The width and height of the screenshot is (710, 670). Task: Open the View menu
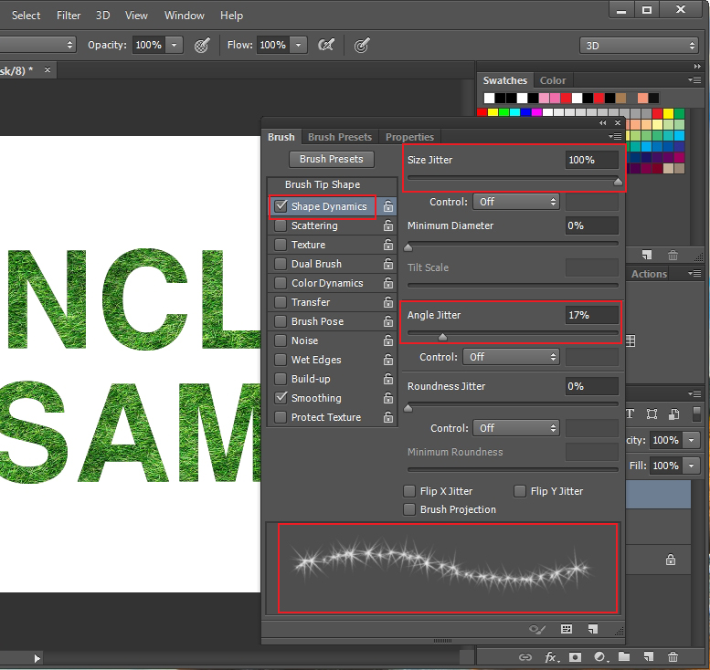coord(136,16)
